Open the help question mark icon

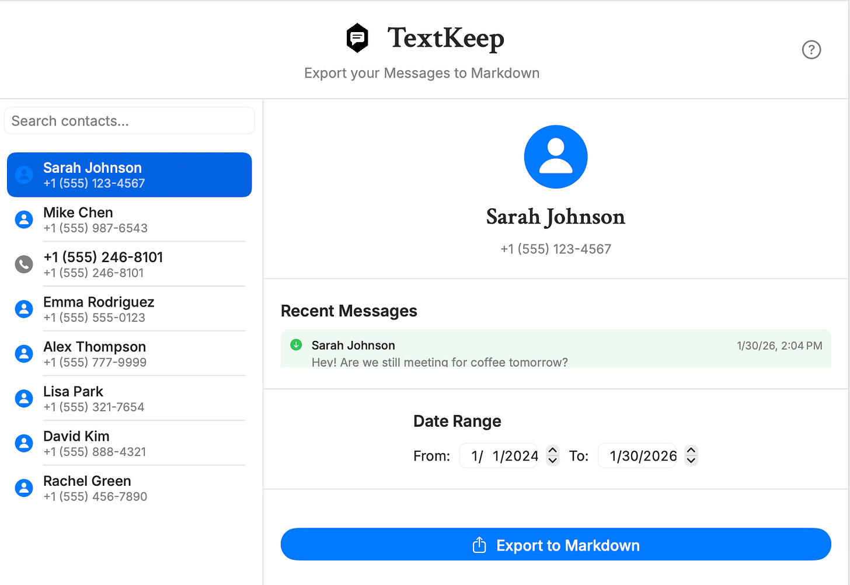pos(811,50)
